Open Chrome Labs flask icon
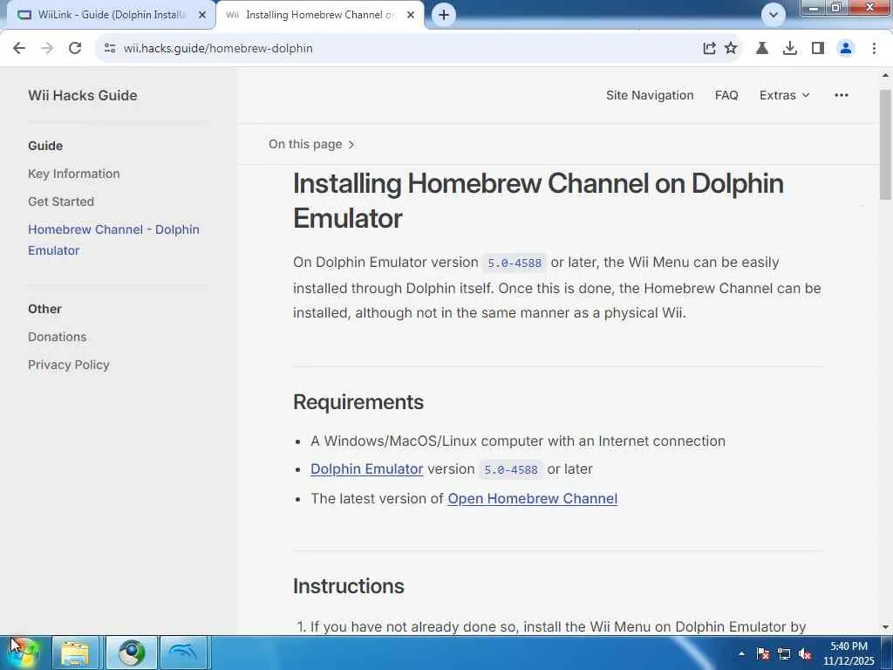Image resolution: width=893 pixels, height=670 pixels. tap(761, 49)
